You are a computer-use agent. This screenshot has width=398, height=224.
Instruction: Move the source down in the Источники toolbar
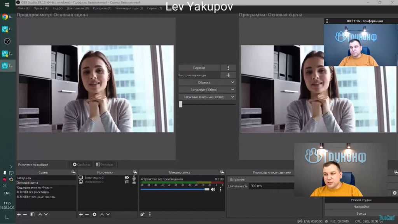(108, 214)
